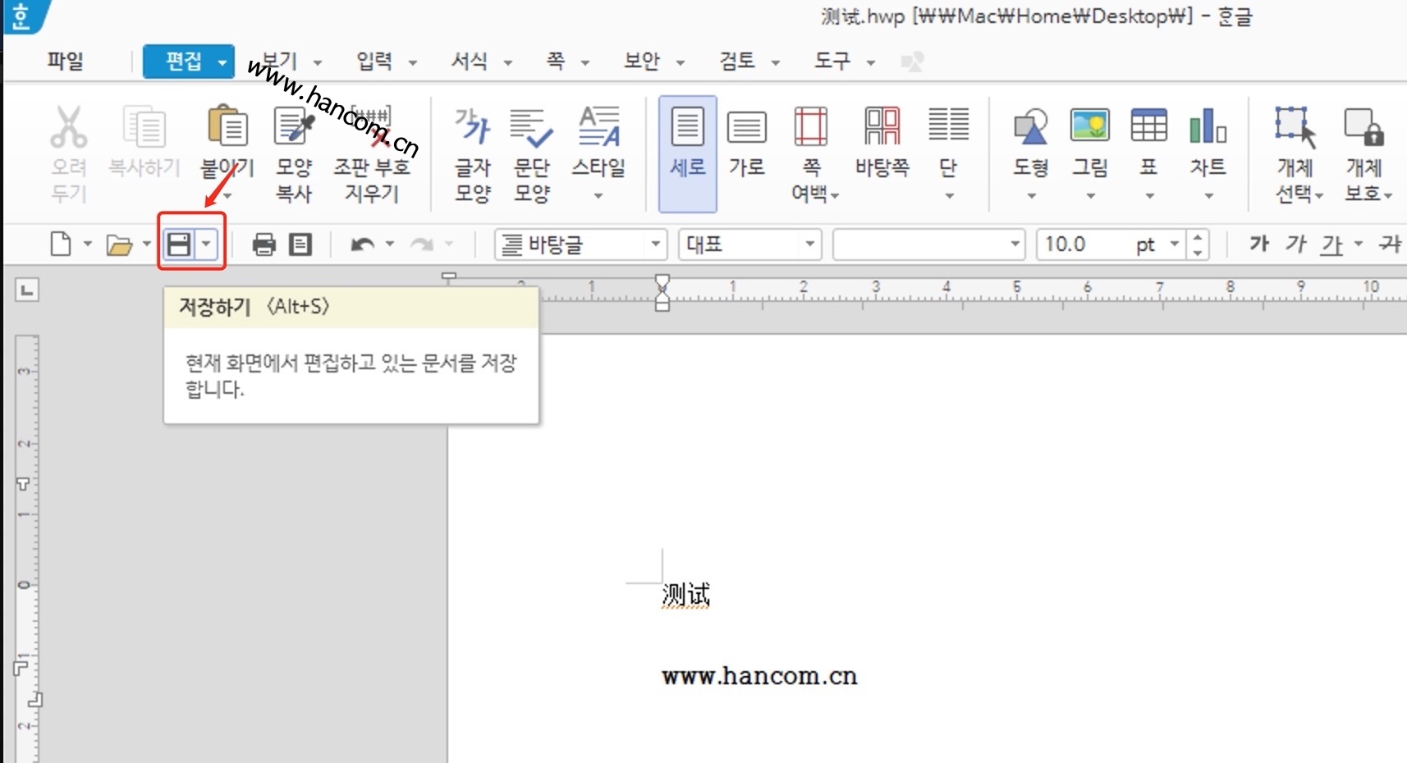The image size is (1407, 763).
Task: Click the tab-type selector at ruler corner
Action: (27, 290)
